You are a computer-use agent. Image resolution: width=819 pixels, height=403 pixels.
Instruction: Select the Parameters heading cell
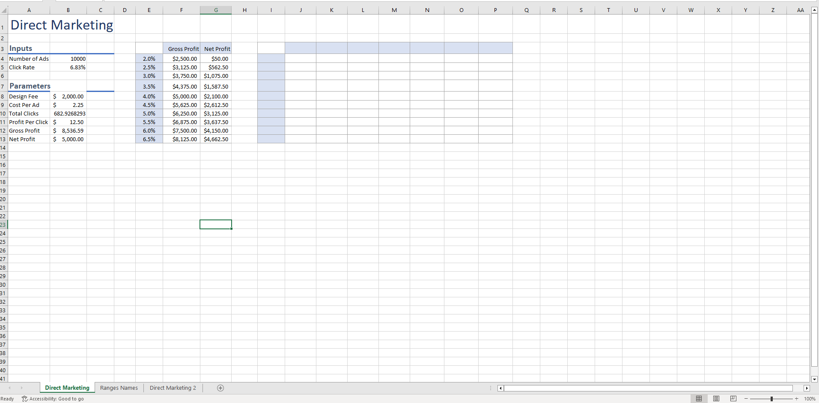point(29,86)
